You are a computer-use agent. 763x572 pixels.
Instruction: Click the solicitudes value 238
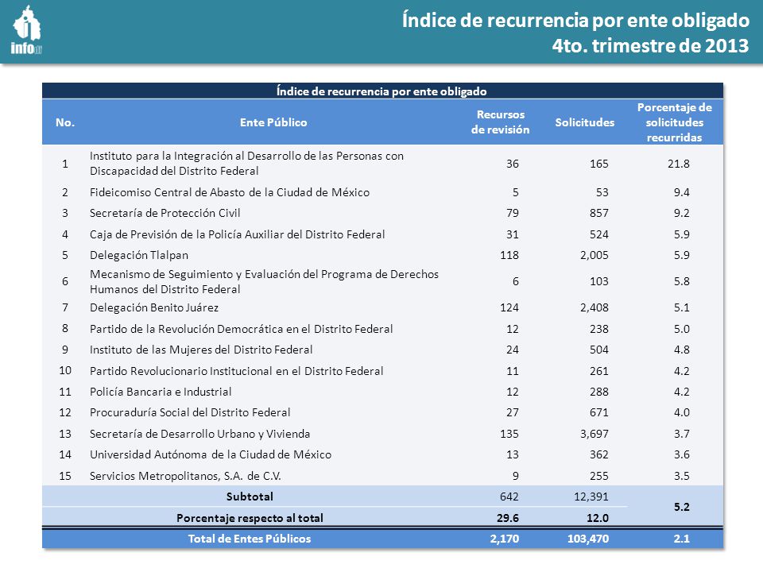pos(599,329)
